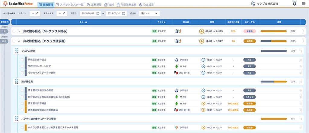Click the warning icon on 月次給与振込 period

[202, 31]
